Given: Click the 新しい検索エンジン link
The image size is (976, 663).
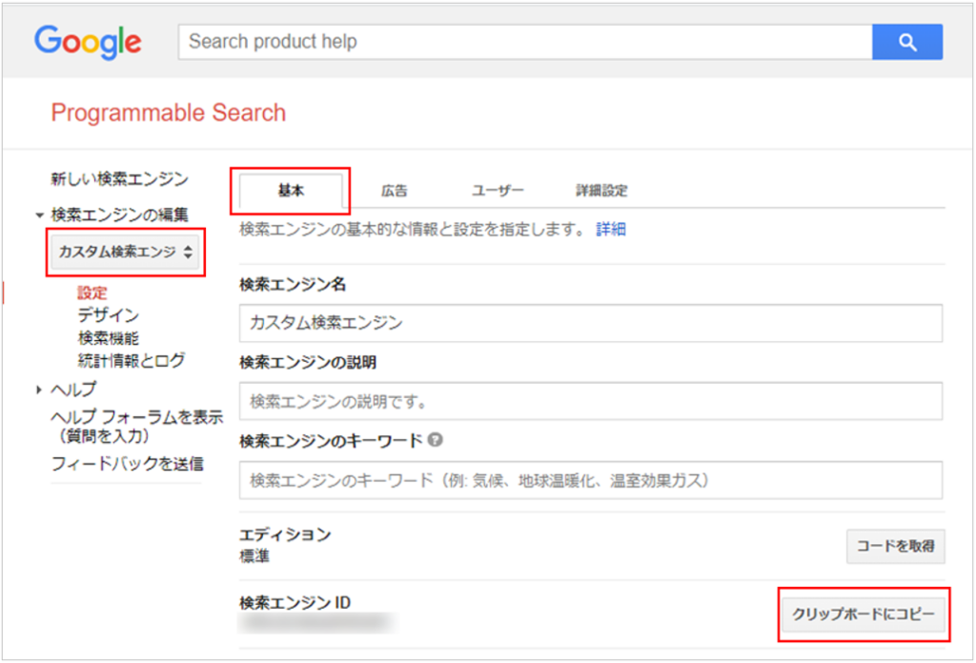Looking at the screenshot, I should (119, 179).
